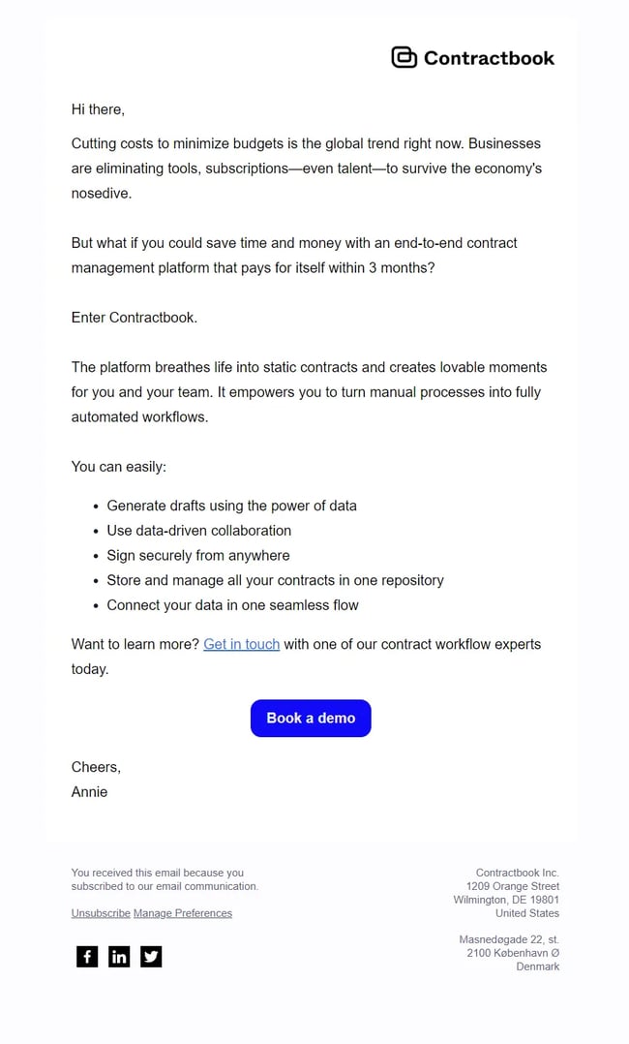Follow the "Get in touch" link
Screen dimensions: 629x1044
pos(241,644)
